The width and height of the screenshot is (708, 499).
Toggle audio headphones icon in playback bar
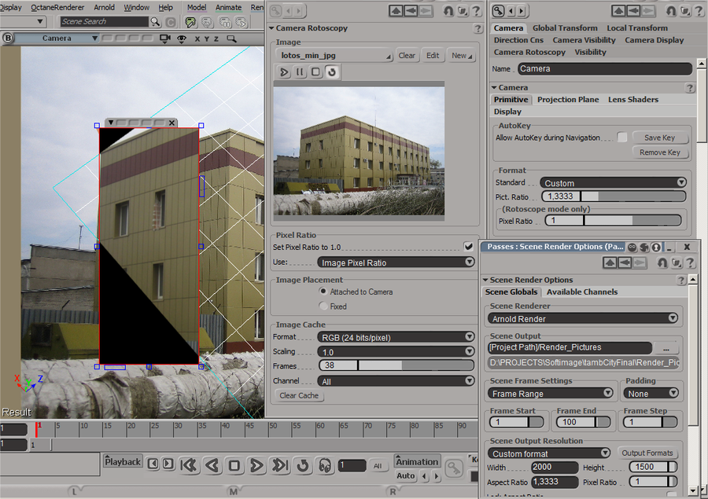click(325, 465)
